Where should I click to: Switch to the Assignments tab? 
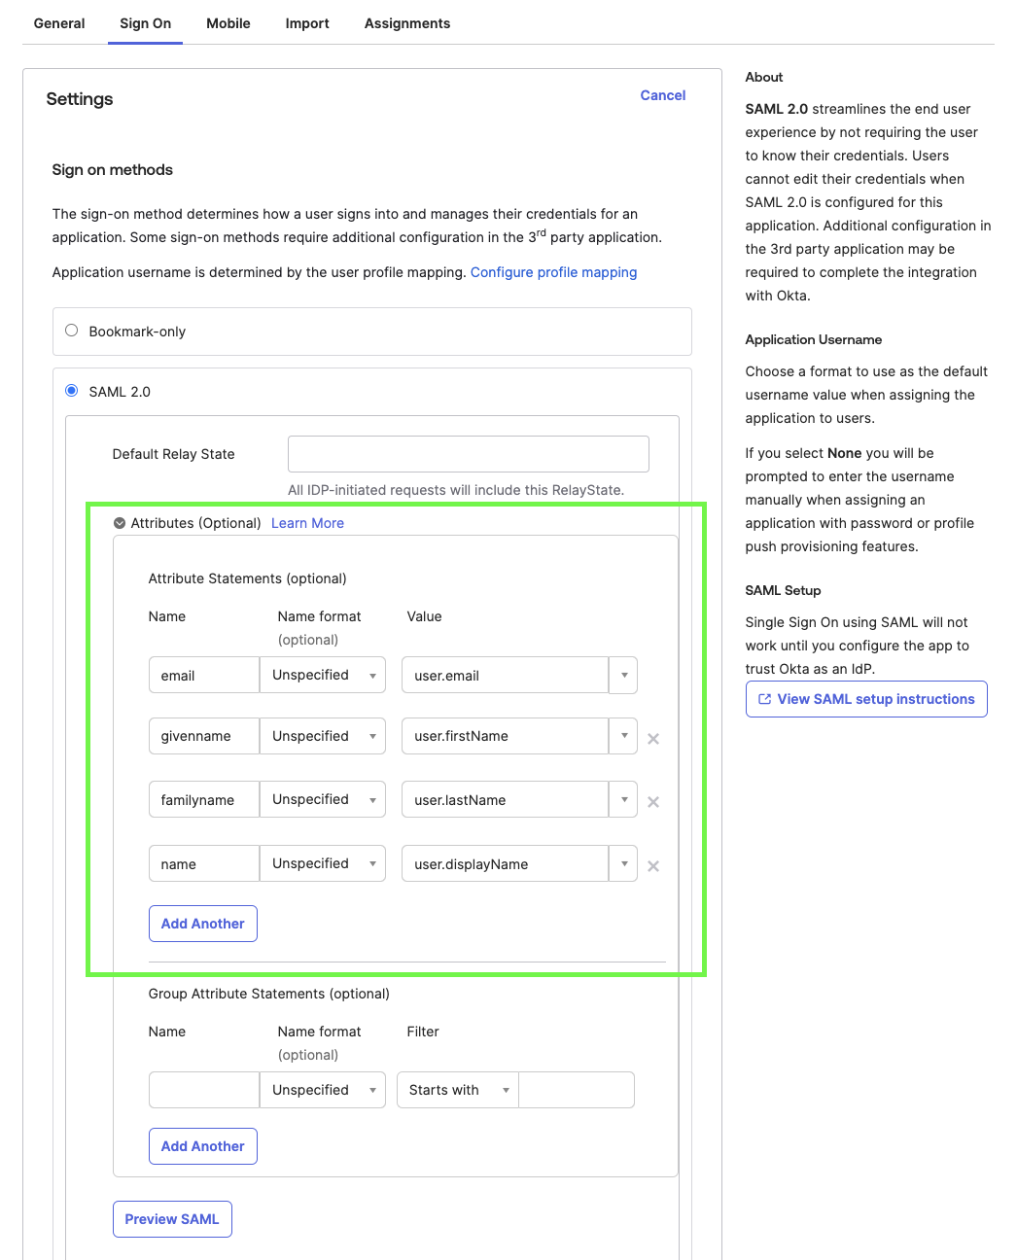pyautogui.click(x=406, y=23)
